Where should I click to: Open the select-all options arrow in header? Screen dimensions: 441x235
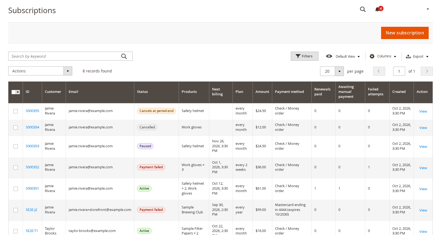(18, 92)
